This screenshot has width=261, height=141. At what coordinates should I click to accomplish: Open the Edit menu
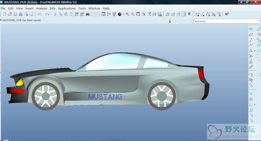click(11, 8)
